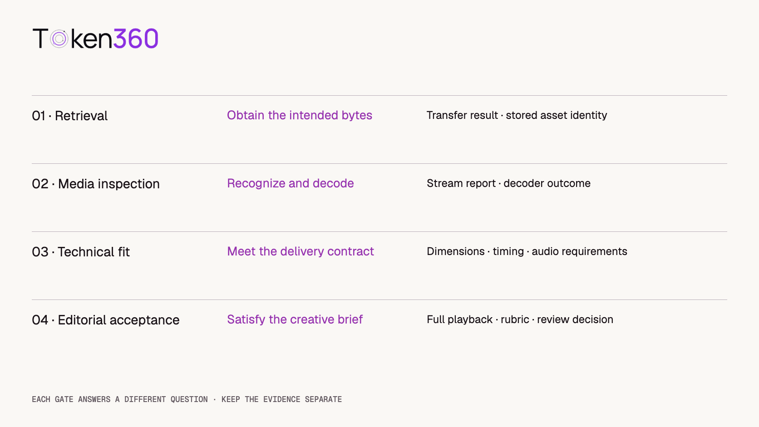Click the Obtain the intended bytes text
The height and width of the screenshot is (427, 759).
300,115
